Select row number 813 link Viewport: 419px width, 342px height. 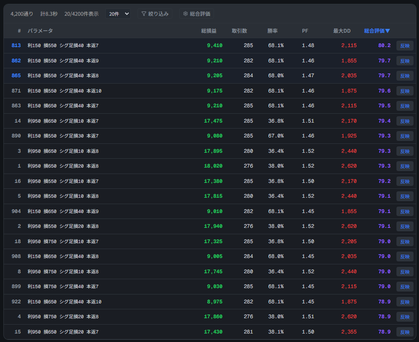point(16,45)
